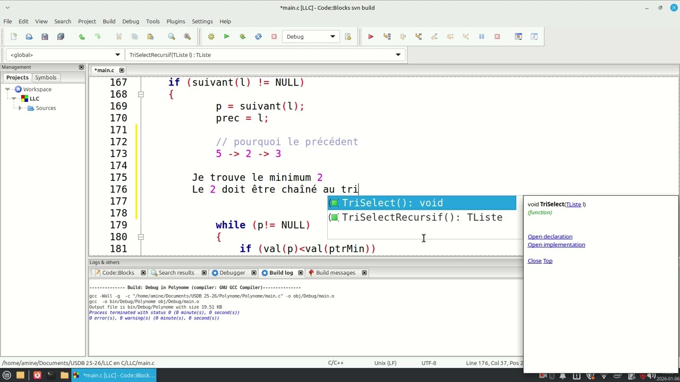Viewport: 680px width, 382px height.
Task: Switch to the Search results tab
Action: pyautogui.click(x=176, y=273)
